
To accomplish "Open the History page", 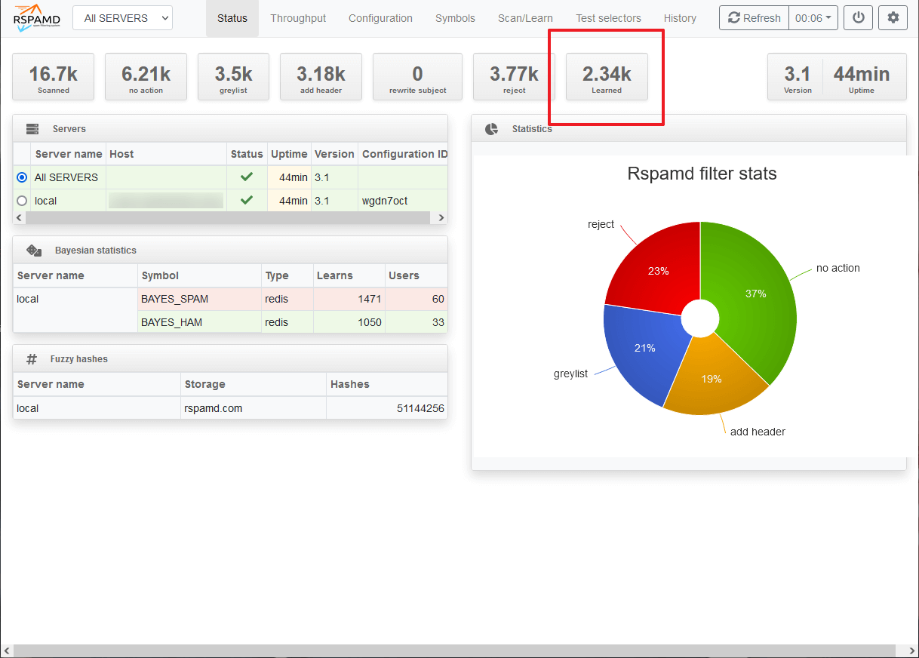I will [x=679, y=17].
